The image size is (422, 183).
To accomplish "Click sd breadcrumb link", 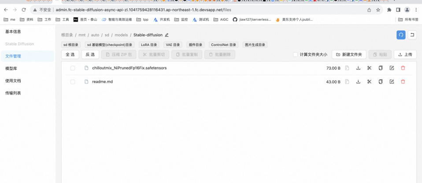I will (x=107, y=35).
